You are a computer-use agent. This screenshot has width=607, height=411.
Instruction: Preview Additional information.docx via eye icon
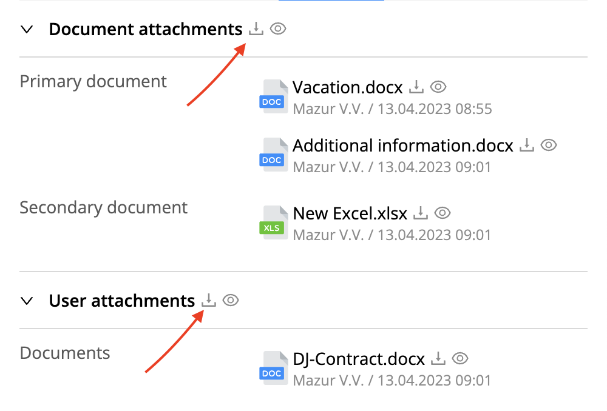(549, 145)
